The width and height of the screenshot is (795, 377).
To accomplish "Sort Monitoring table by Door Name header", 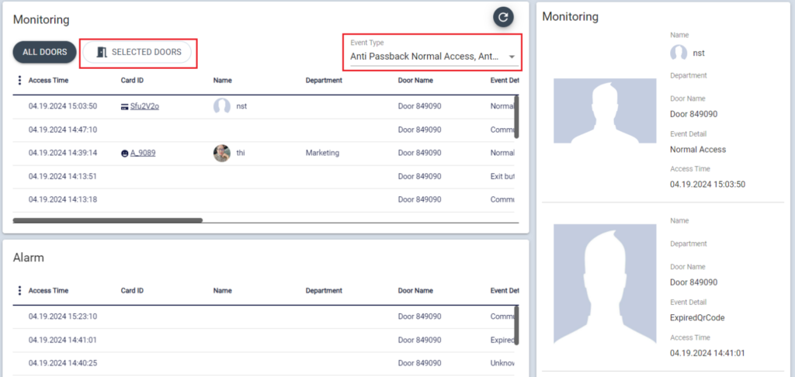I will [415, 80].
